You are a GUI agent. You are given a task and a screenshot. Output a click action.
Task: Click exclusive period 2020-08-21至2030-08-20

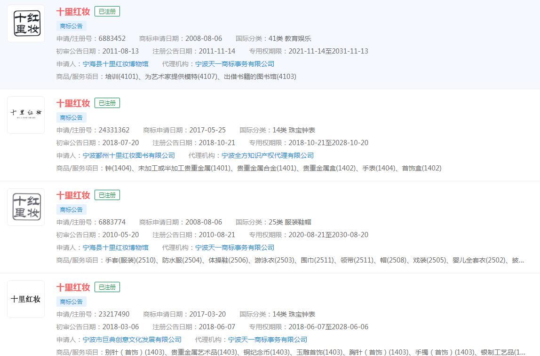coord(328,234)
